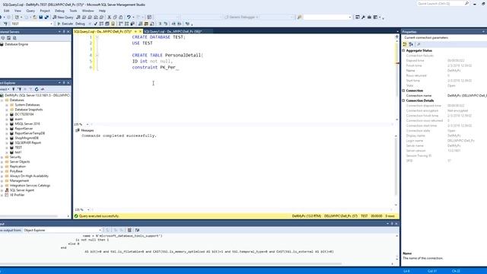Collapse the Connection Details section
Image resolution: width=487 pixels, height=274 pixels.
coord(403,100)
